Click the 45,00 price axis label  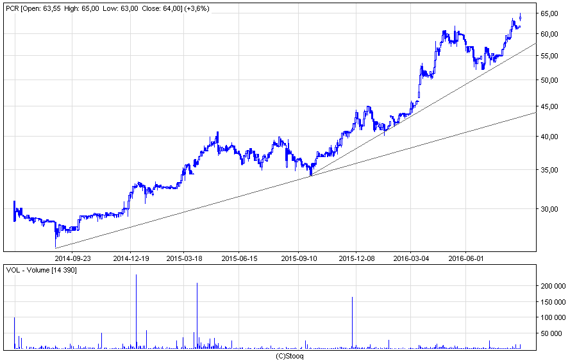pyautogui.click(x=549, y=106)
